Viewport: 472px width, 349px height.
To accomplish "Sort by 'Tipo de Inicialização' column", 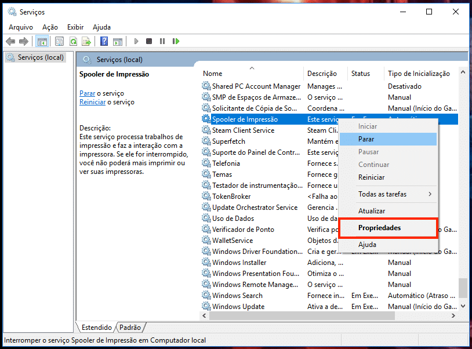I will click(x=419, y=74).
